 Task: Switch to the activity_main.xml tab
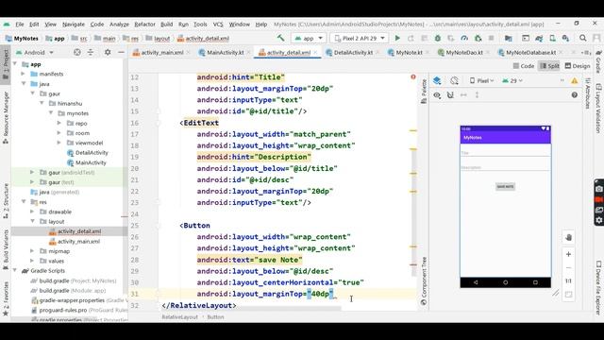162,53
